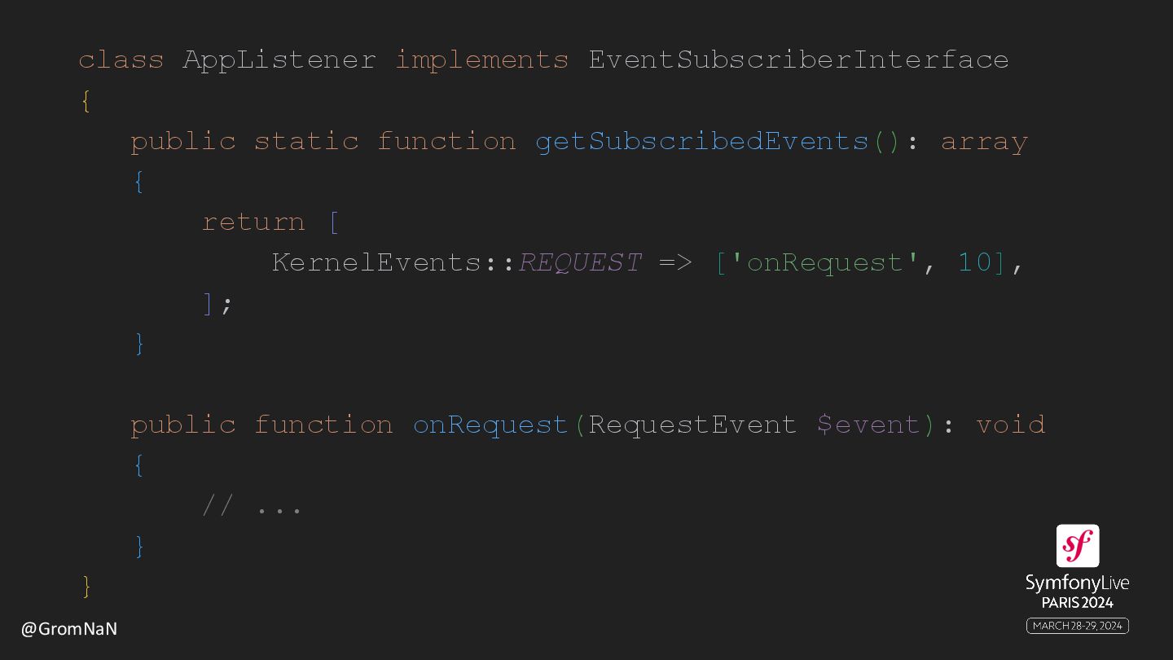Click the SymfonyLive text logo

1077,583
